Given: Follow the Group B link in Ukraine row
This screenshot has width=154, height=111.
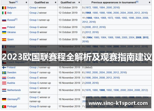Looking at the screenshot, I should (34, 32).
